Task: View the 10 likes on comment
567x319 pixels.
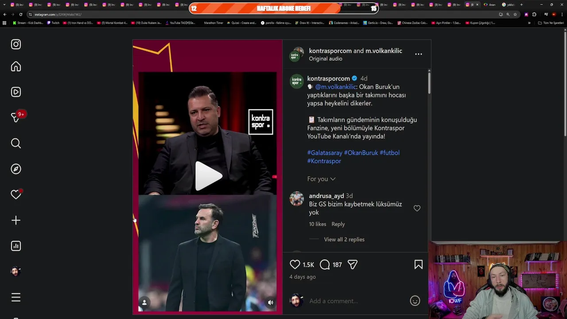Action: click(318, 224)
